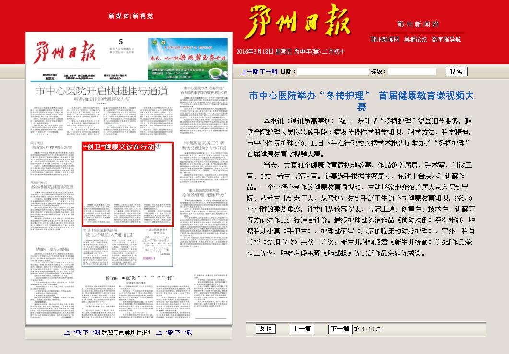The image size is (509, 354).
Task: Go to 上一版 previous page link
Action: pos(165,332)
